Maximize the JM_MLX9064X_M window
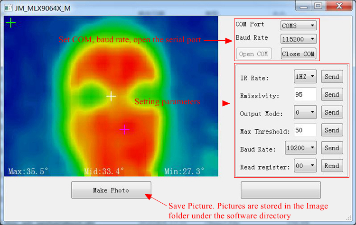The width and height of the screenshot is (356, 225). pos(318,6)
